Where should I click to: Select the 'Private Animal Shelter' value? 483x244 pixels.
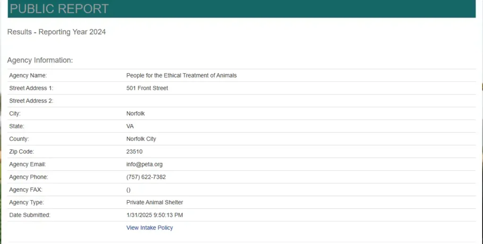click(x=155, y=202)
